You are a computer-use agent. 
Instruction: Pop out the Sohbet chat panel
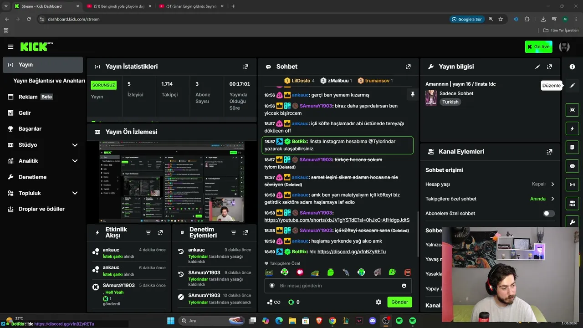(408, 67)
